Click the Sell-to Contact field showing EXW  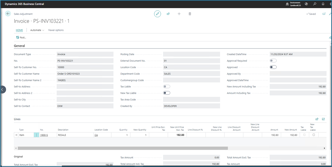(x=85, y=106)
